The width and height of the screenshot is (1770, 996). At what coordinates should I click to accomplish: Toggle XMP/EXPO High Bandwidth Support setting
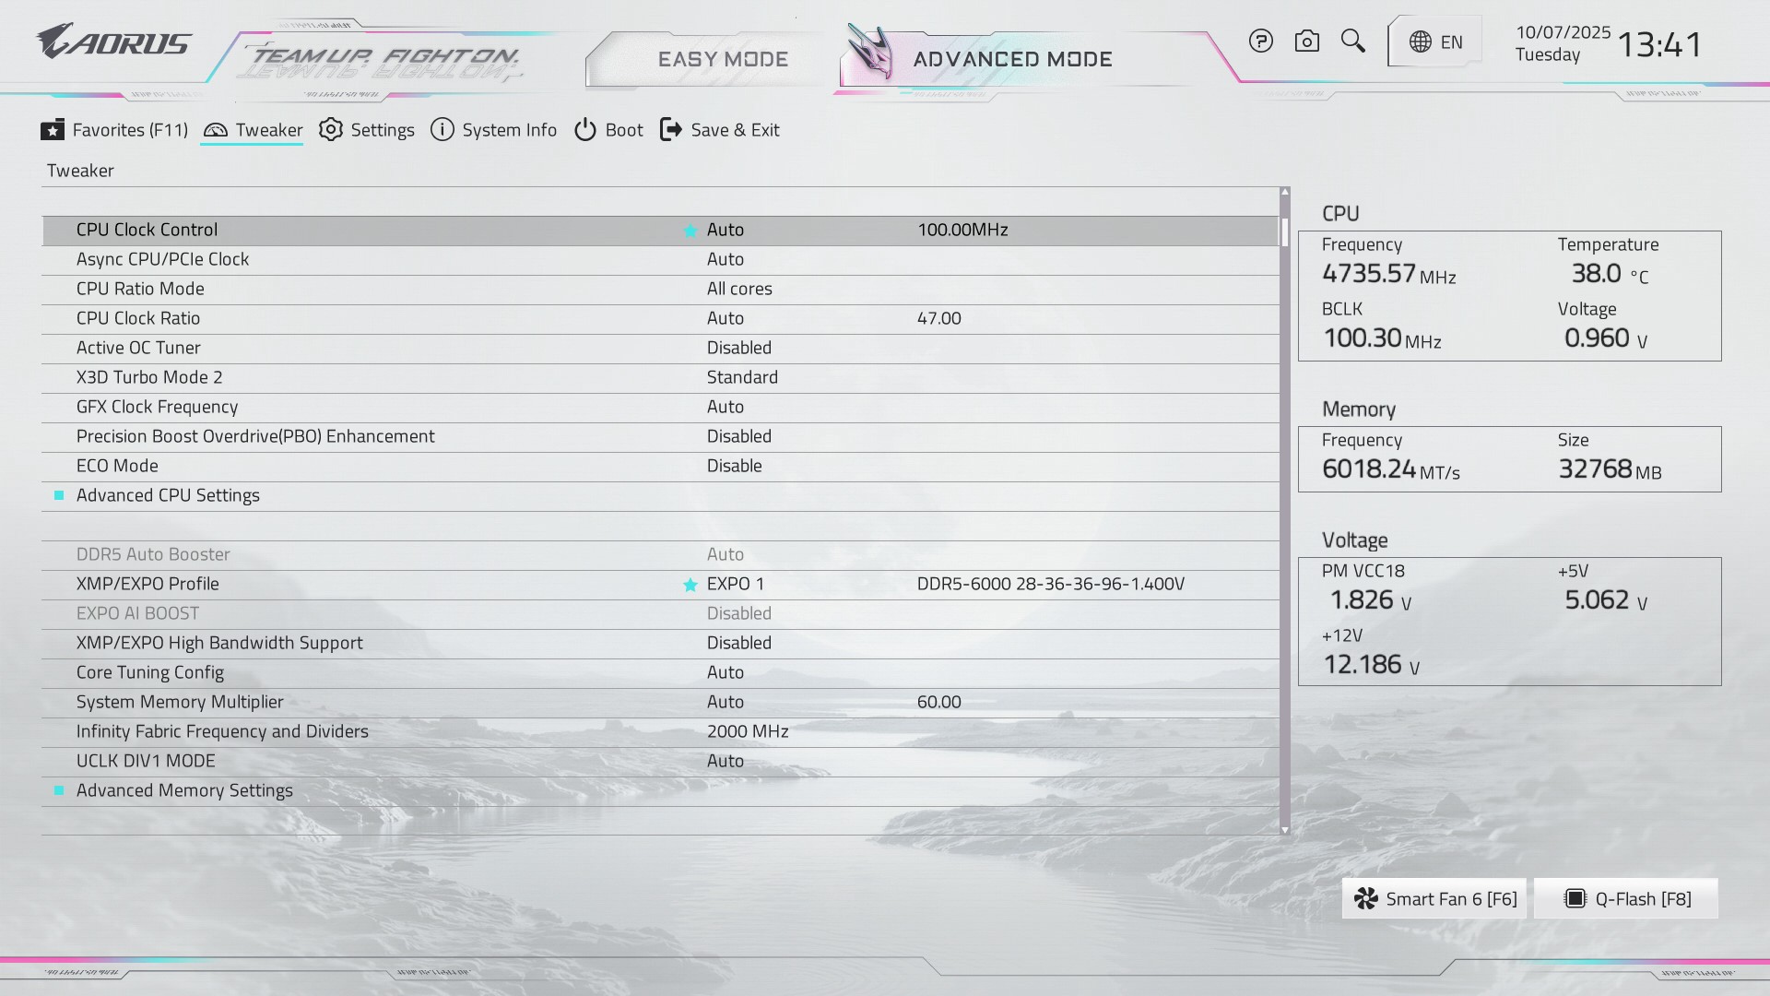point(738,643)
